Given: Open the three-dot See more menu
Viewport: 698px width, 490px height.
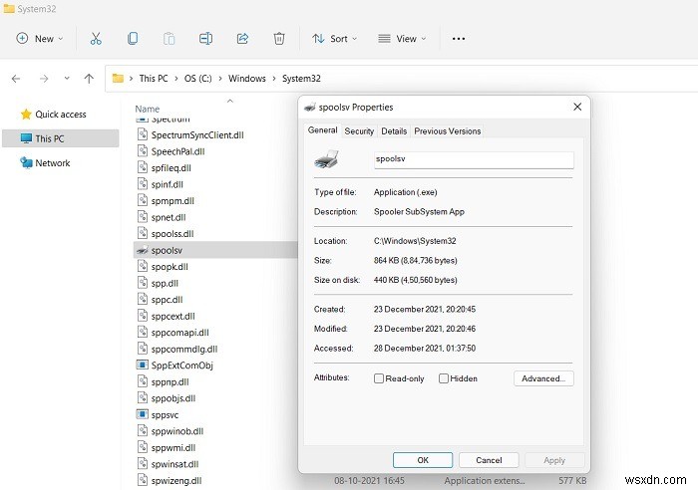Looking at the screenshot, I should (x=459, y=39).
